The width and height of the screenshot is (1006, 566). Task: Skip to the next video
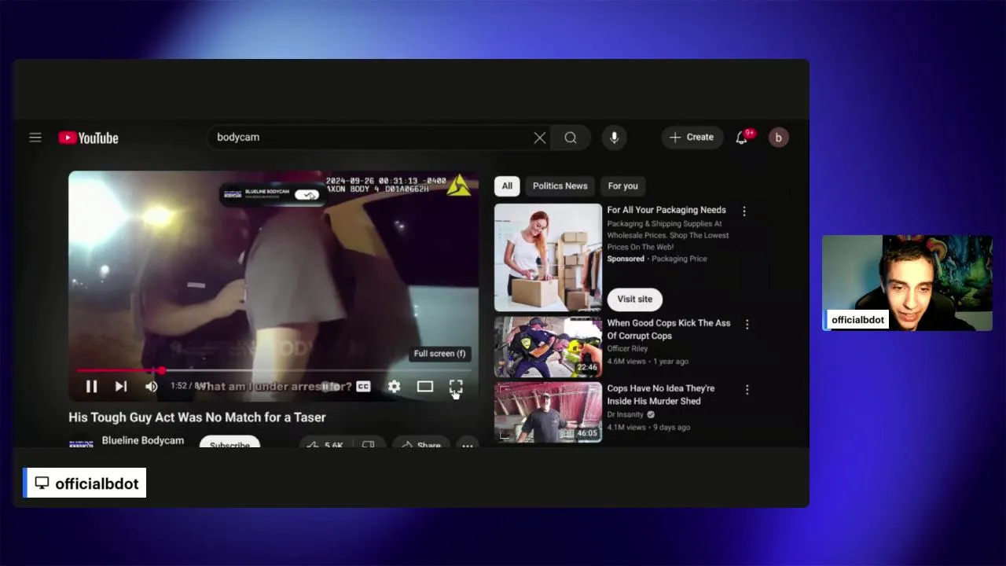pyautogui.click(x=121, y=387)
